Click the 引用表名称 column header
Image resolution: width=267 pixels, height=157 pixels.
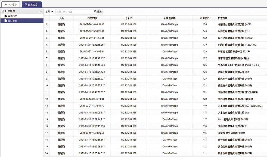[x=170, y=18]
